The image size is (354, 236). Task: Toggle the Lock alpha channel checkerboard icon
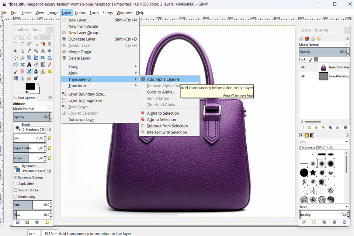[x=316, y=59]
